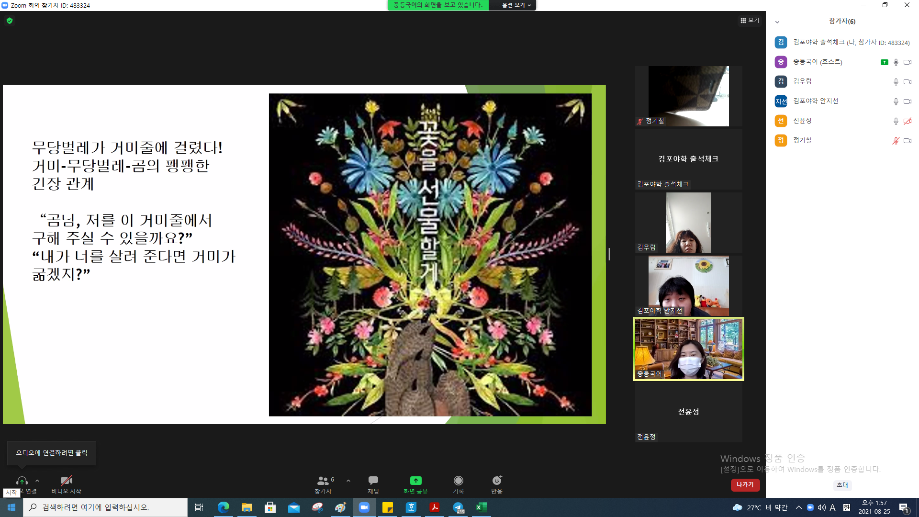This screenshot has width=919, height=517.
Task: Open the 참가자 participants panel icon
Action: coord(323,480)
